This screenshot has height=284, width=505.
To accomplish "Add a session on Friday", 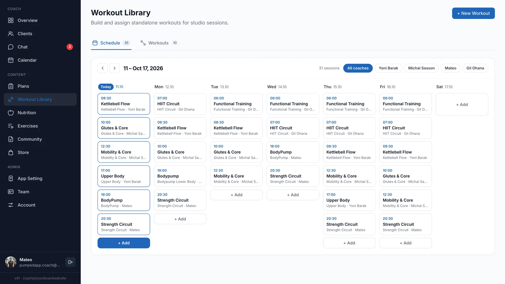I will (406, 243).
